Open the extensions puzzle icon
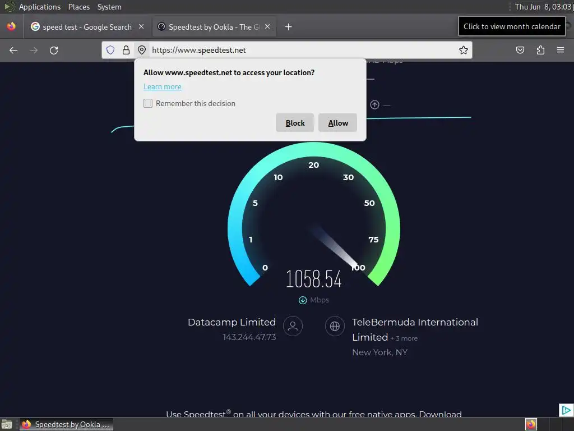 point(540,50)
